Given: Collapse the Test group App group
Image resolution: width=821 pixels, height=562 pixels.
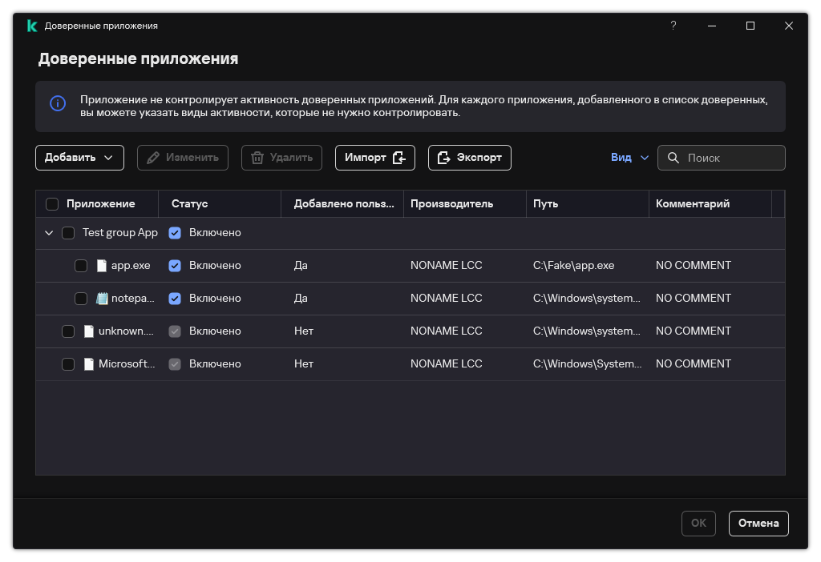Looking at the screenshot, I should coord(49,233).
